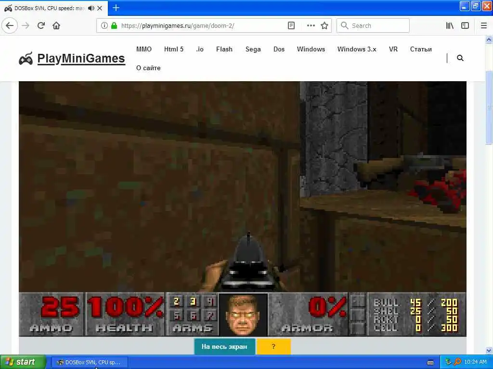The image size is (493, 369).
Task: Go to the VR menu item
Action: pos(393,49)
